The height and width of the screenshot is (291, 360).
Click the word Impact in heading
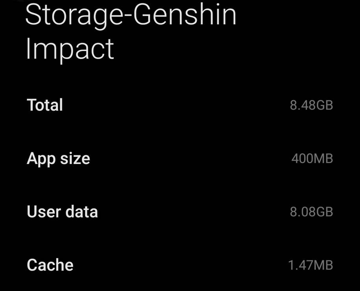[70, 49]
